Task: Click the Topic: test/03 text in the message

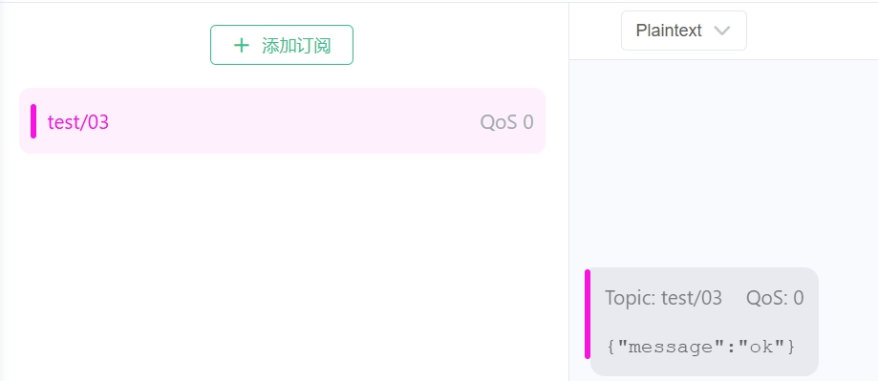Action: pyautogui.click(x=664, y=298)
